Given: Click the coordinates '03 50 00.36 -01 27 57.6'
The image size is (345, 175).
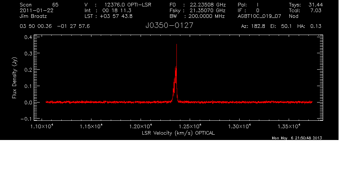Looking at the screenshot, I should click(x=55, y=26).
